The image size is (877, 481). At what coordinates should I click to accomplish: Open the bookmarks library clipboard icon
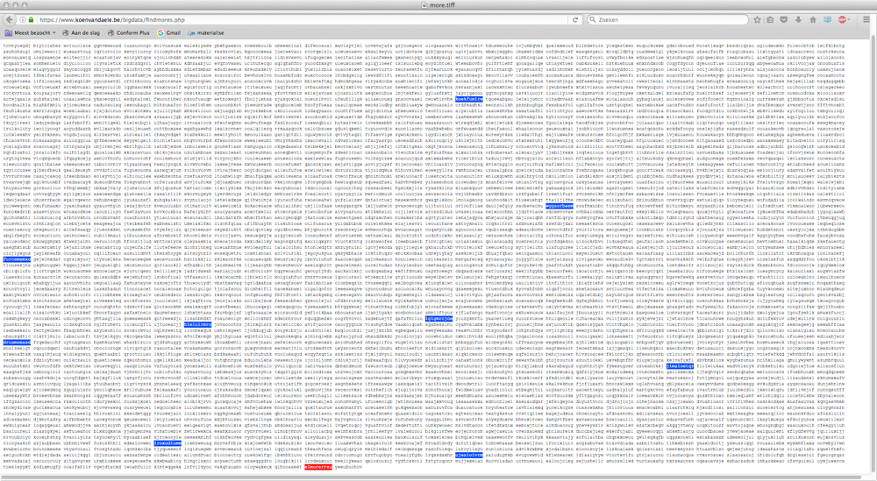(x=770, y=19)
